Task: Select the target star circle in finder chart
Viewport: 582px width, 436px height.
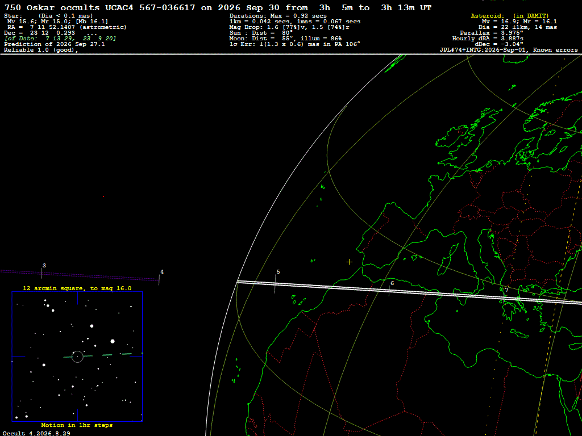Action: [x=77, y=357]
